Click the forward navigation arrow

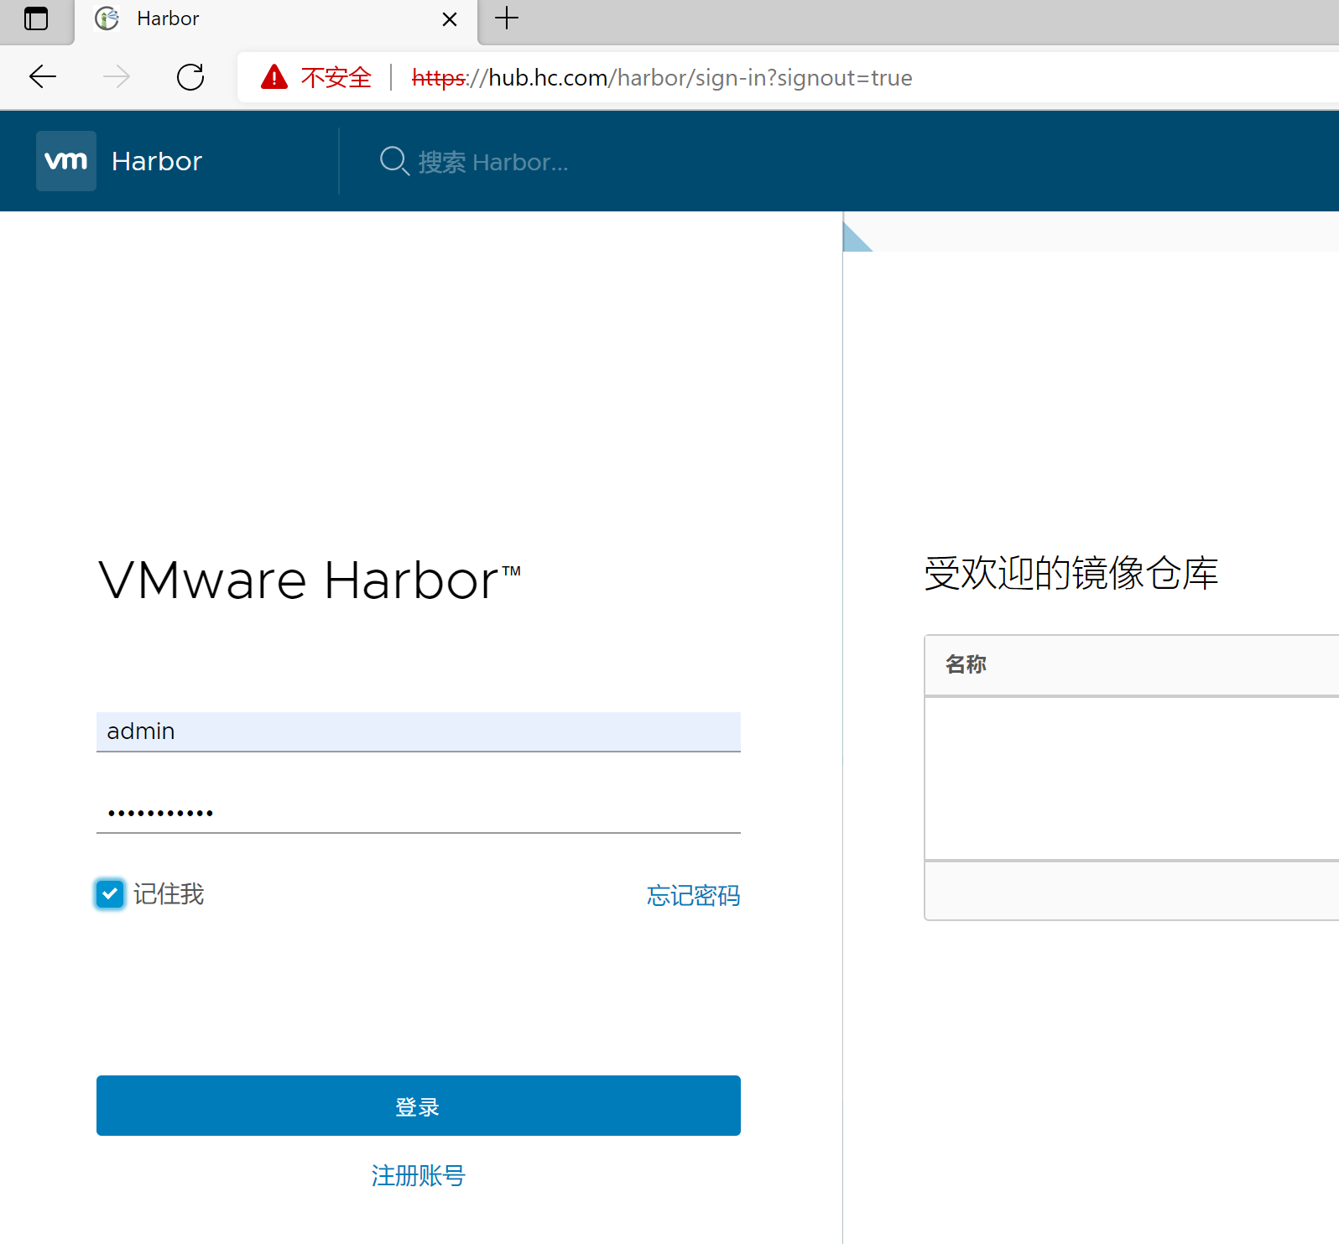(x=117, y=77)
